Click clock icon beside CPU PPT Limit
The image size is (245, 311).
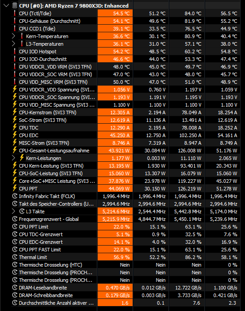(x=15, y=226)
